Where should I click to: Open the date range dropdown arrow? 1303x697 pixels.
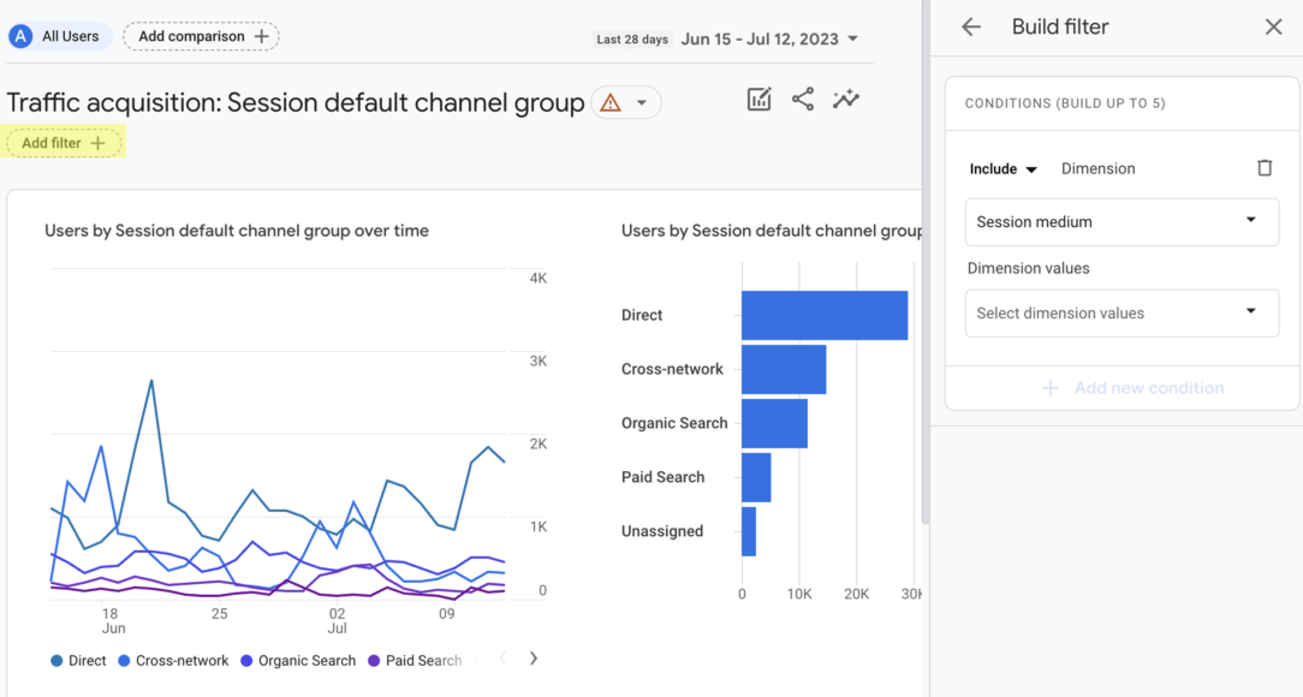point(852,39)
